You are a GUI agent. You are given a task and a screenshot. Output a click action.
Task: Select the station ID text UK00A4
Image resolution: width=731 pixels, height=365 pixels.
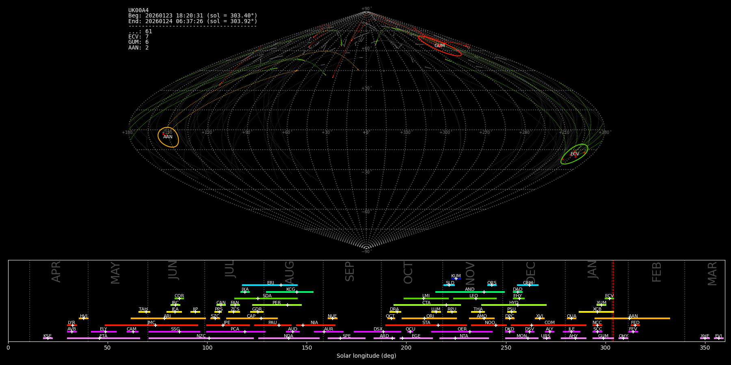coord(138,11)
